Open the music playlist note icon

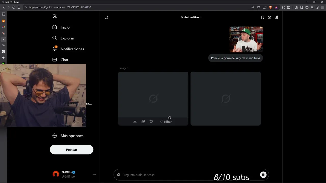297,7
